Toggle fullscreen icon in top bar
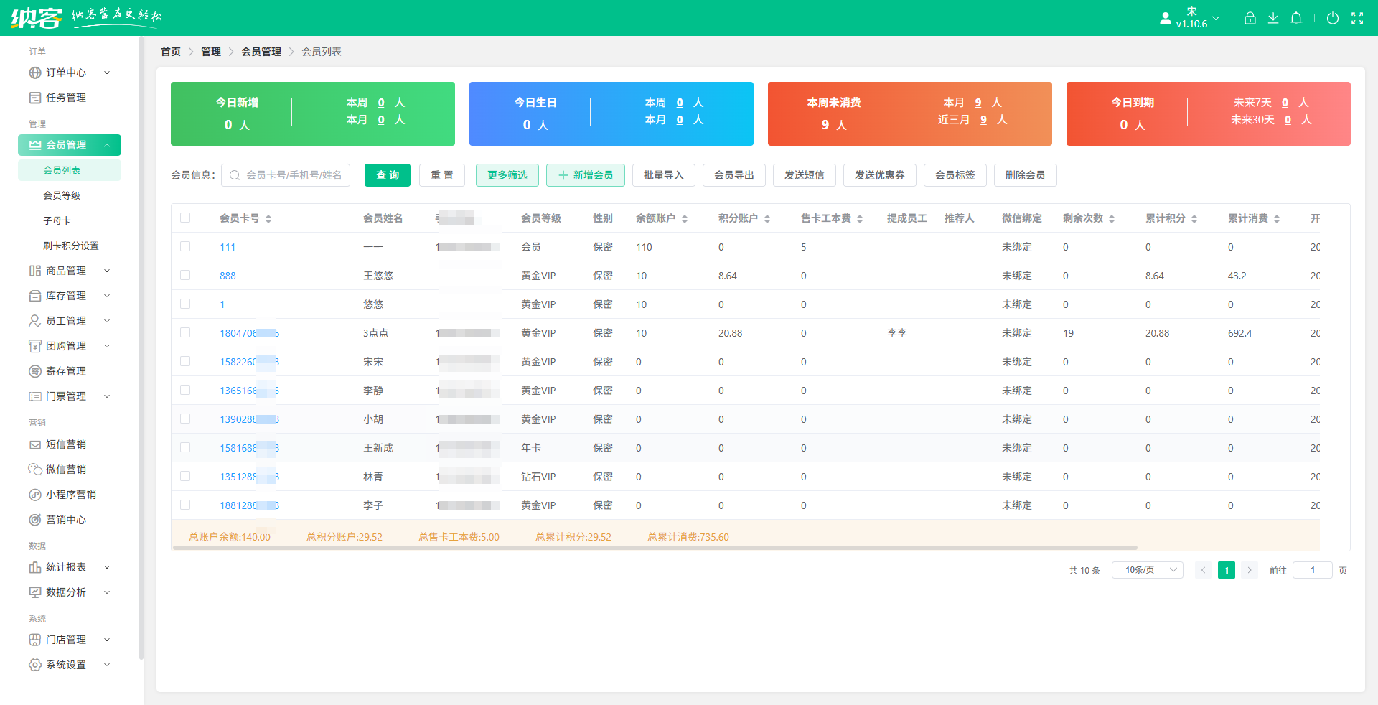1378x705 pixels. (1357, 18)
